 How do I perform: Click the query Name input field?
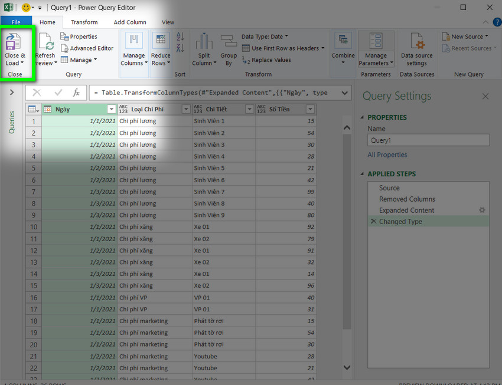428,140
